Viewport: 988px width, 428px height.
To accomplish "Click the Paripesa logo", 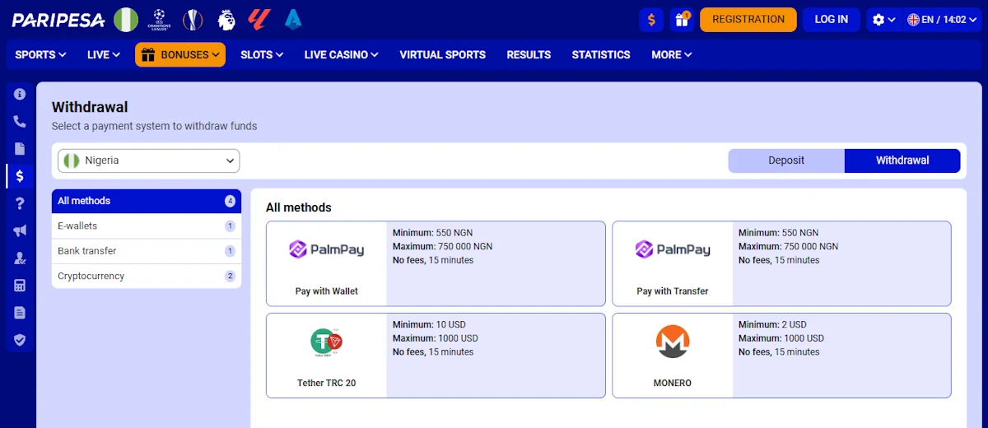I will [58, 19].
